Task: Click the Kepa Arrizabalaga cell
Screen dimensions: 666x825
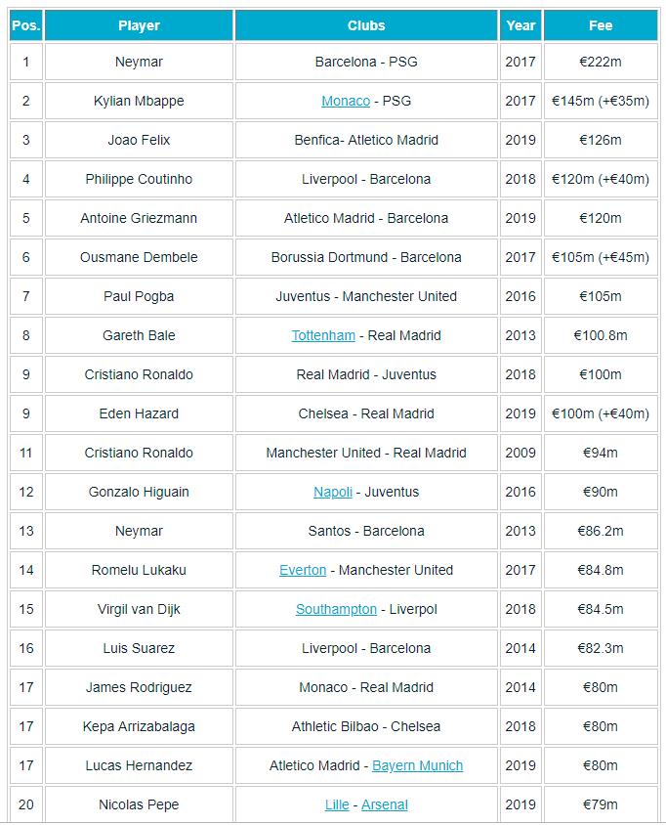Action: point(139,726)
